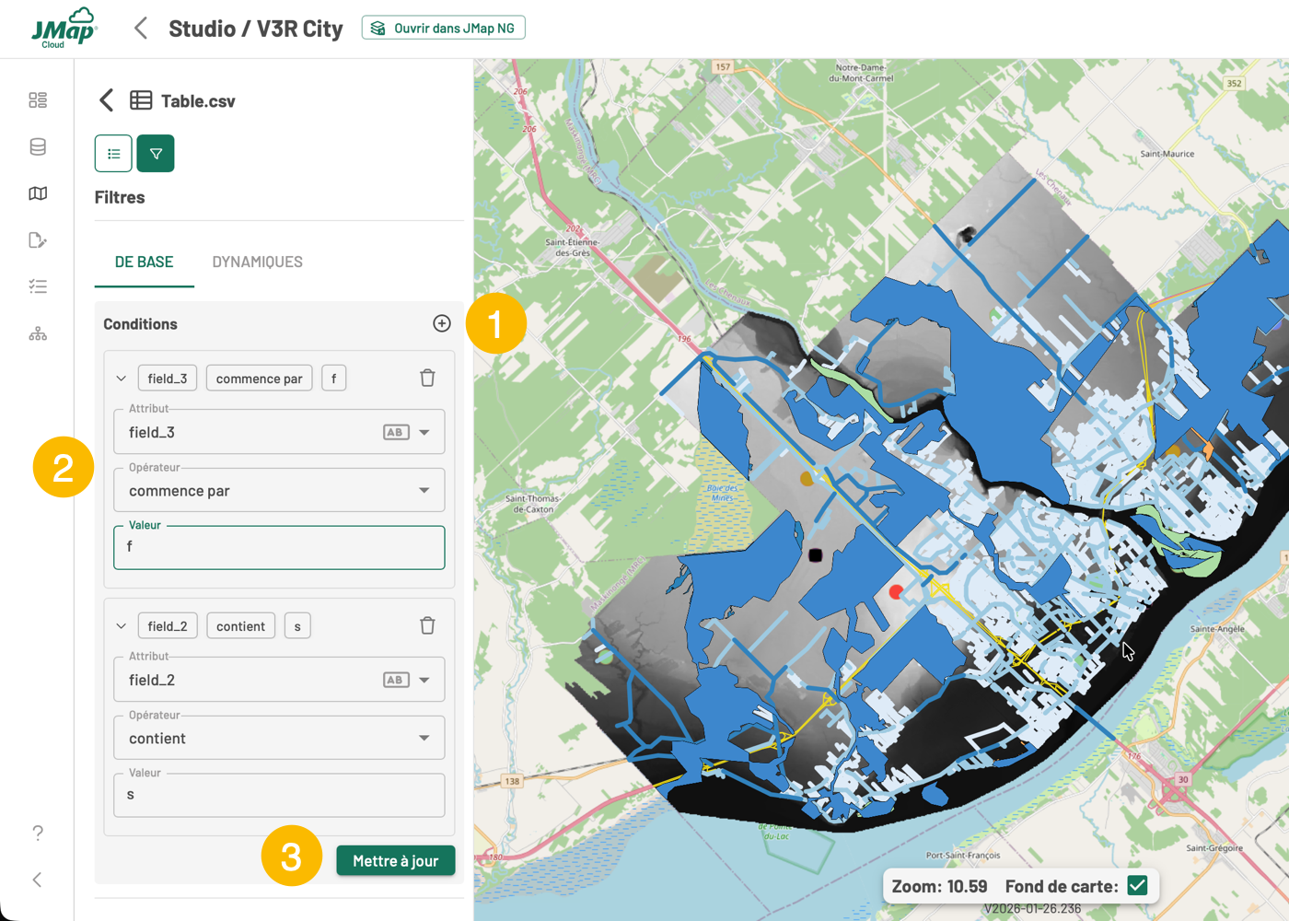Open the data sources database icon in sidebar
The width and height of the screenshot is (1289, 921).
click(38, 147)
